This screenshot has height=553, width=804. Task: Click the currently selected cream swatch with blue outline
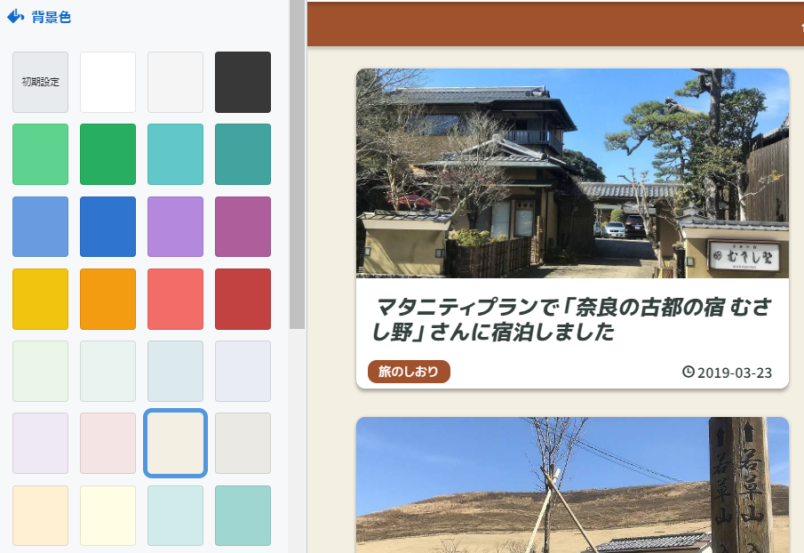[175, 443]
